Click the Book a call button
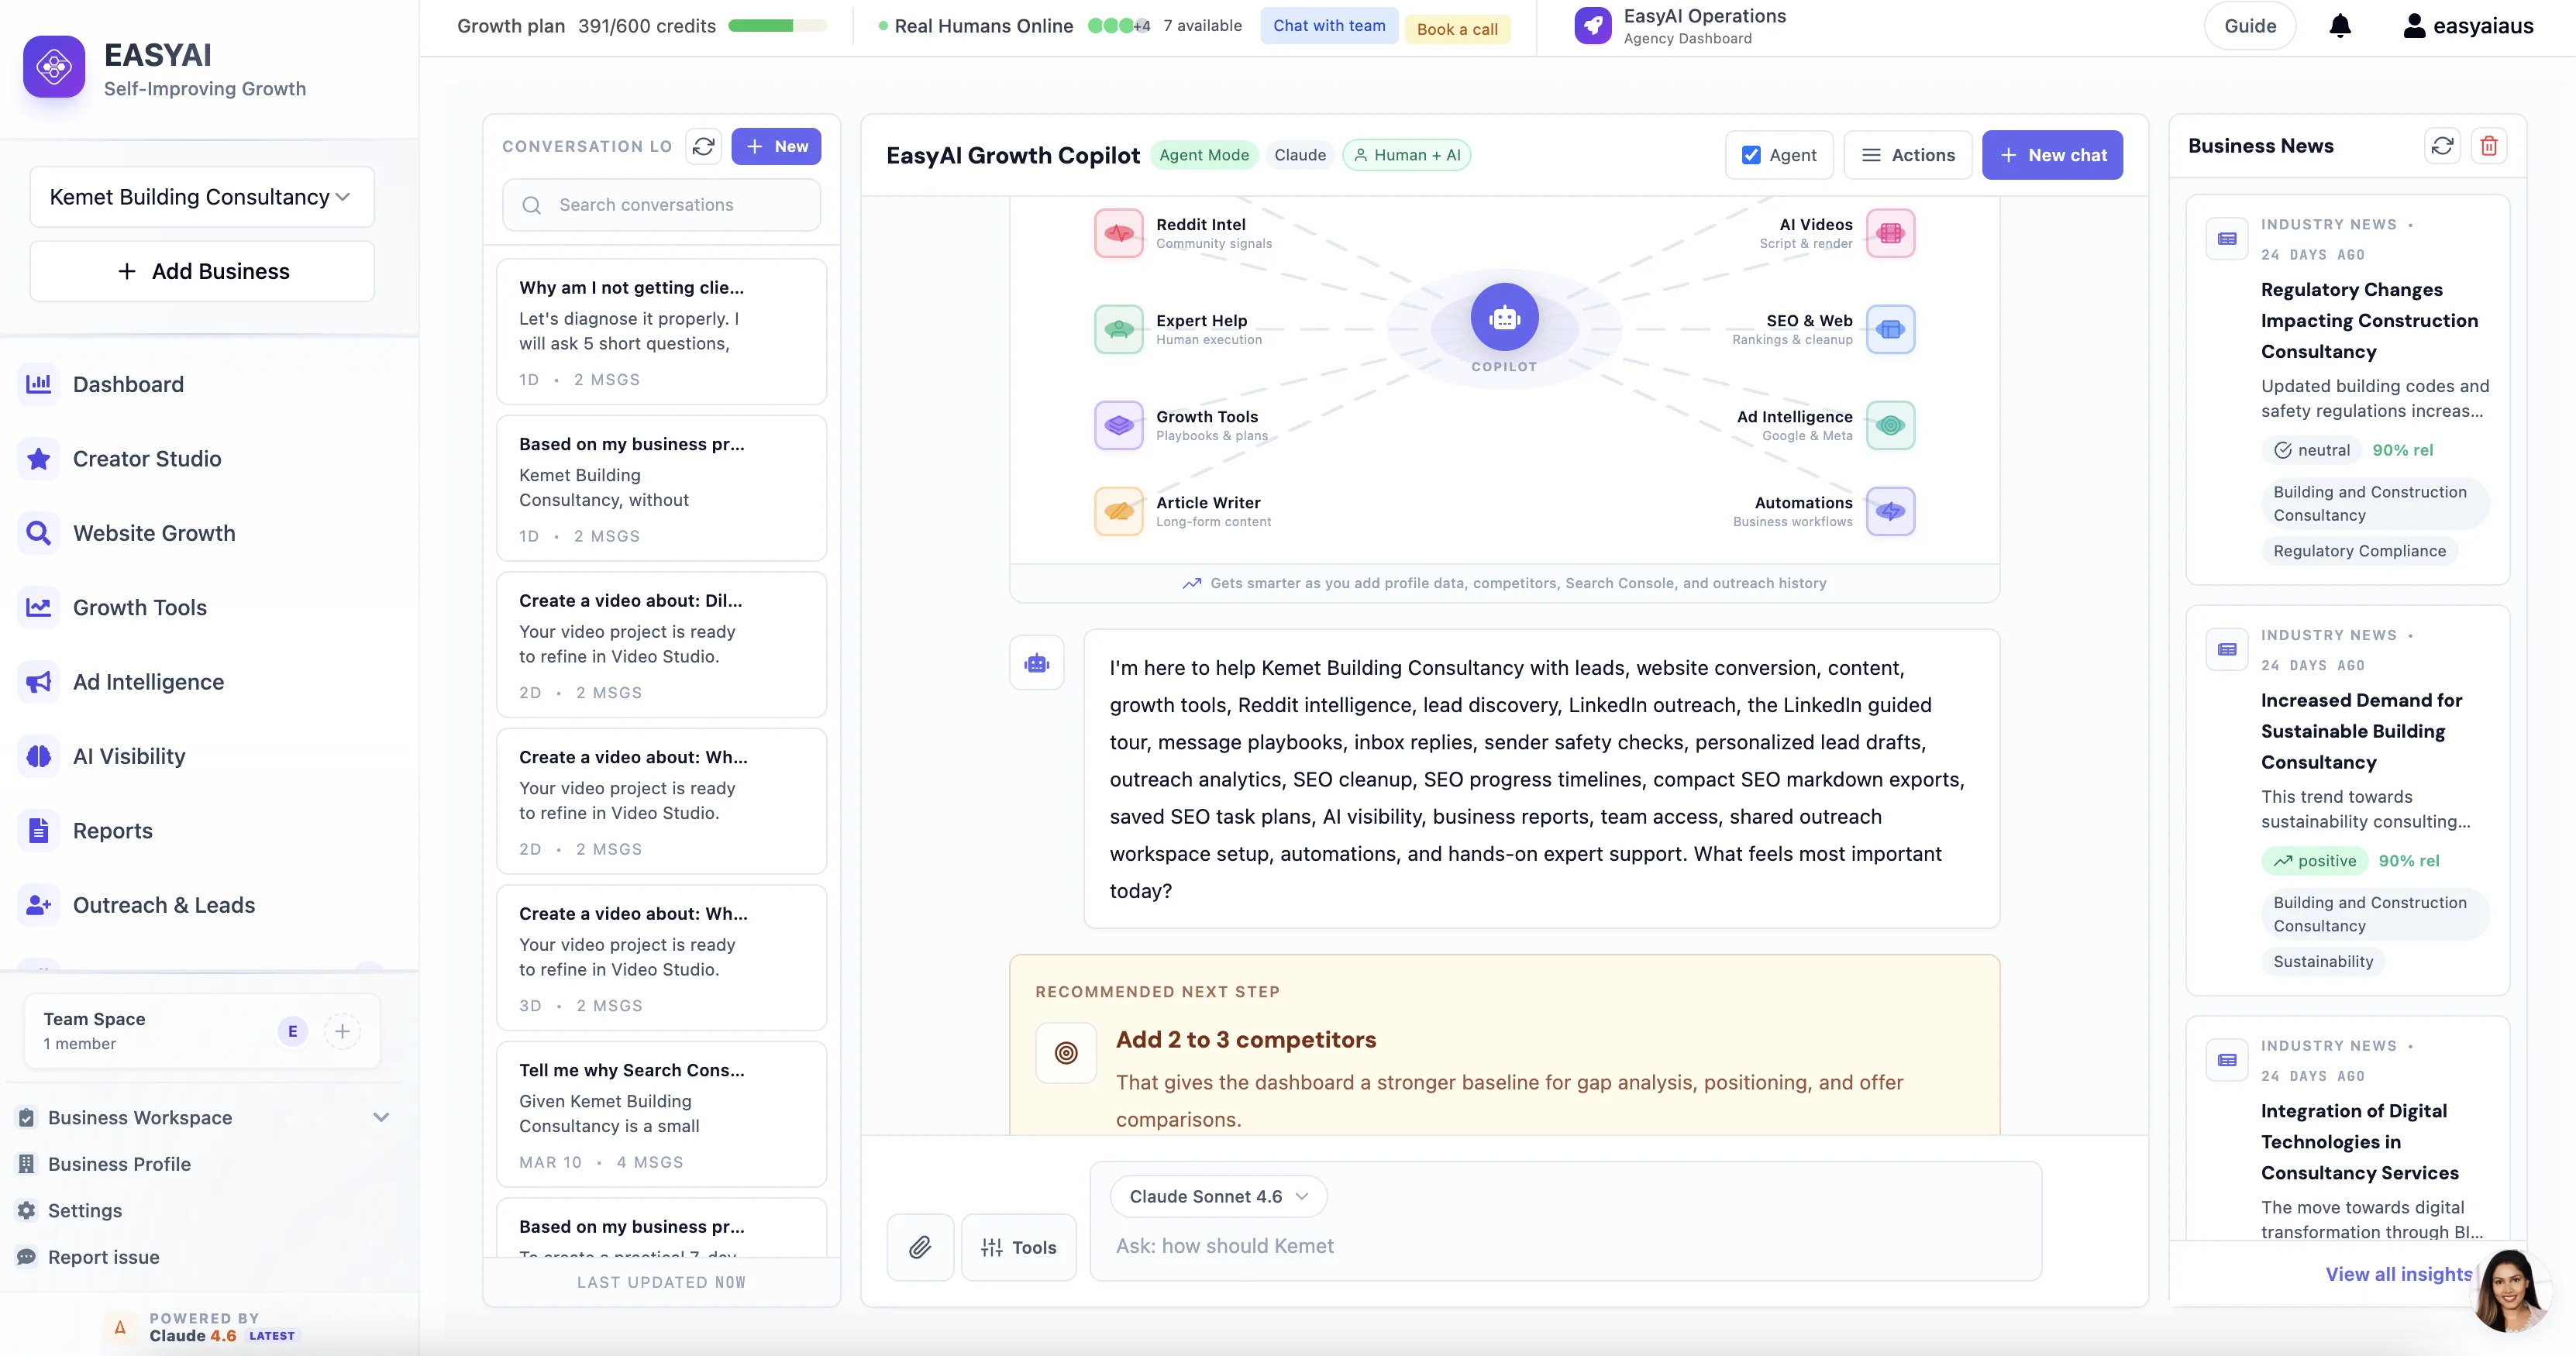 [x=1456, y=29]
